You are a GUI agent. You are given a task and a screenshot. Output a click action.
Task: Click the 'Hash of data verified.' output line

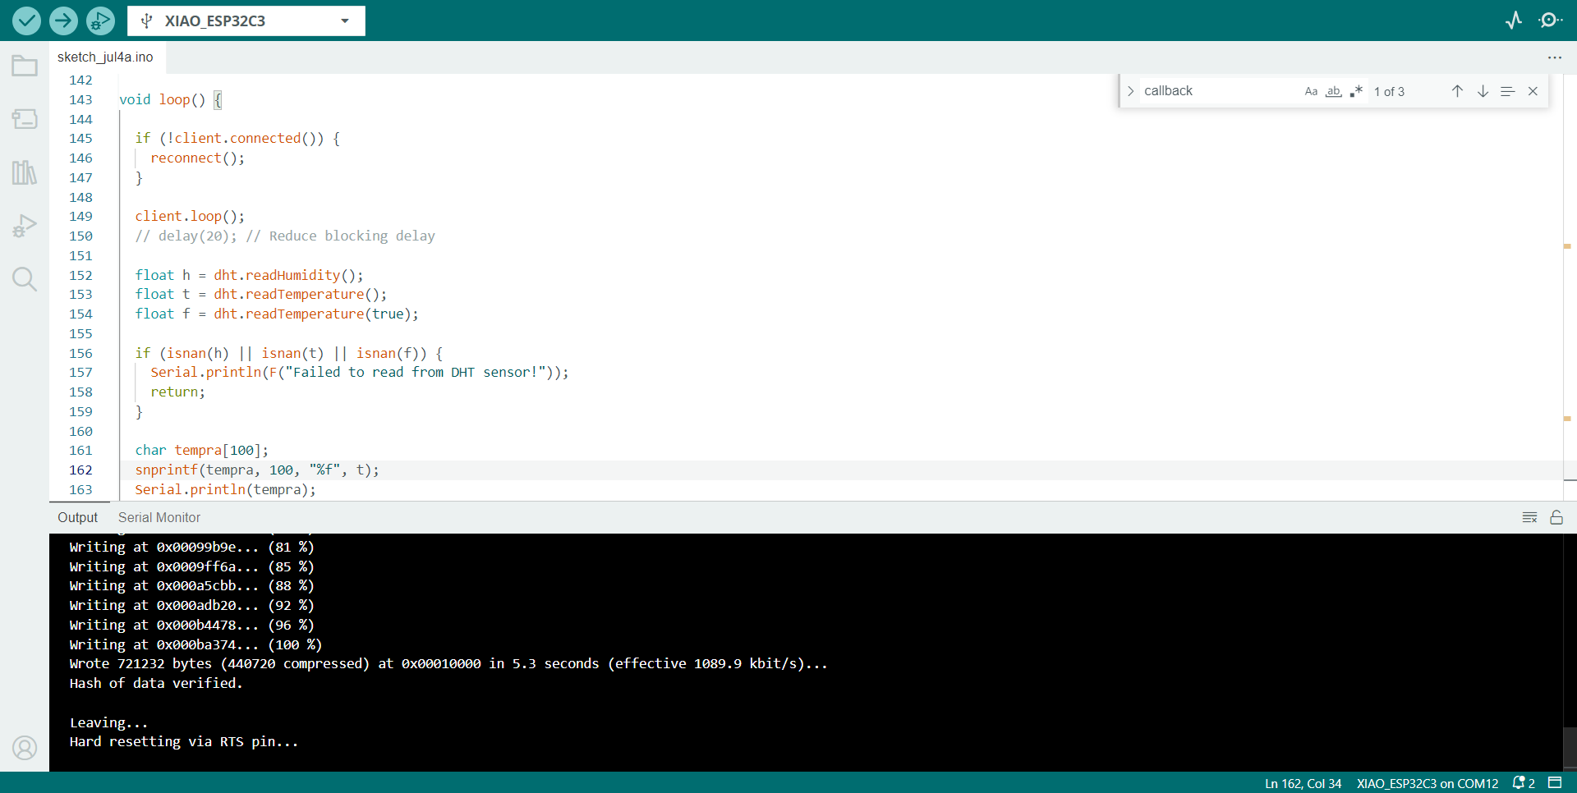156,683
